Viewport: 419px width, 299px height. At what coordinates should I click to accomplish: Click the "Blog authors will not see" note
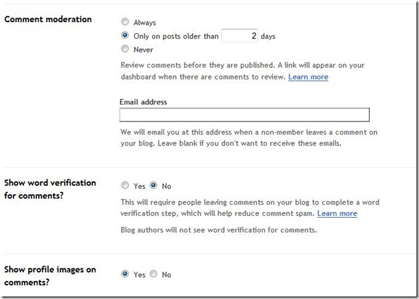219,230
